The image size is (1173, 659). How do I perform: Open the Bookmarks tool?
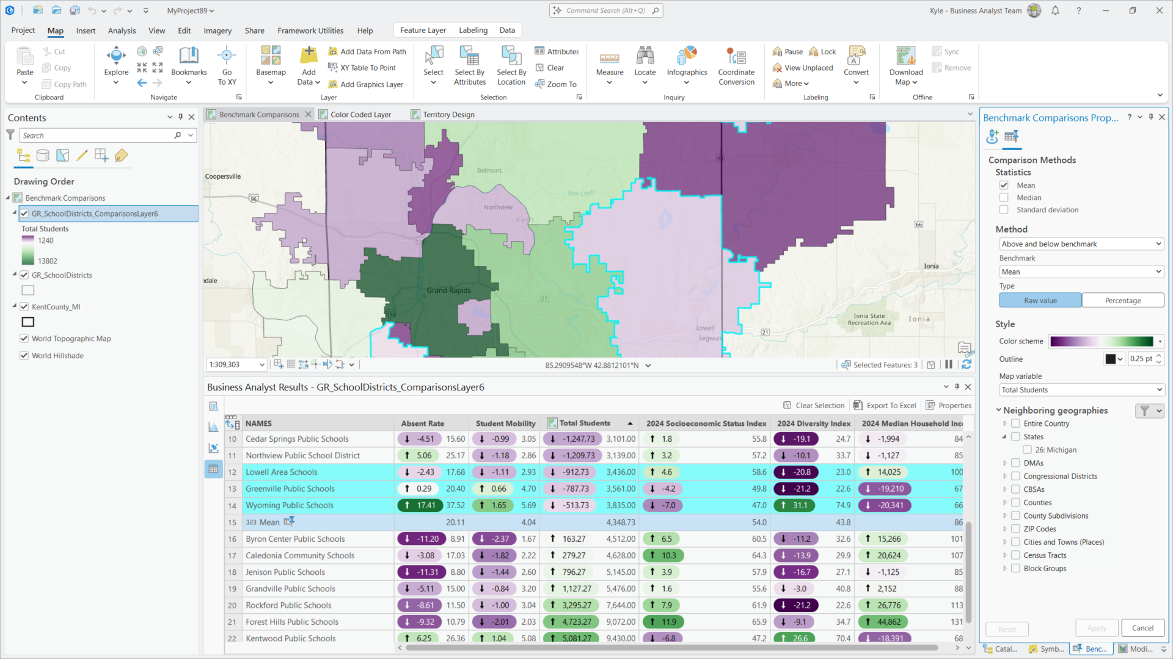(x=189, y=57)
